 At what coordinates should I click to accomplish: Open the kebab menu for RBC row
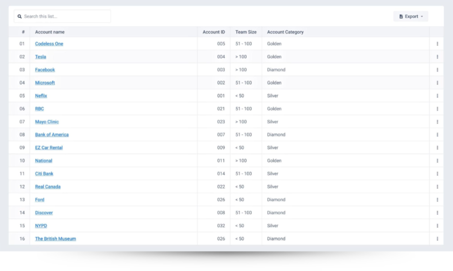click(x=437, y=109)
